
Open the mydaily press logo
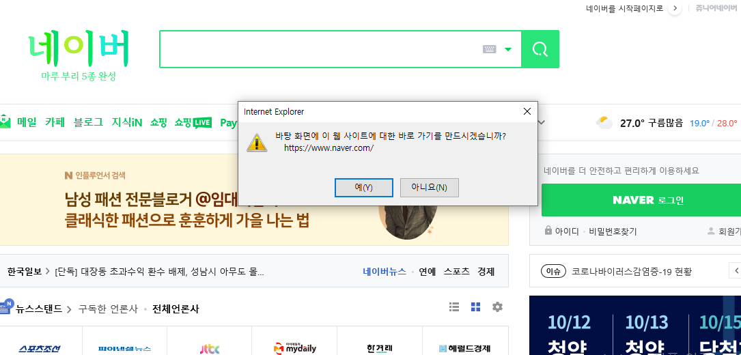tap(294, 349)
